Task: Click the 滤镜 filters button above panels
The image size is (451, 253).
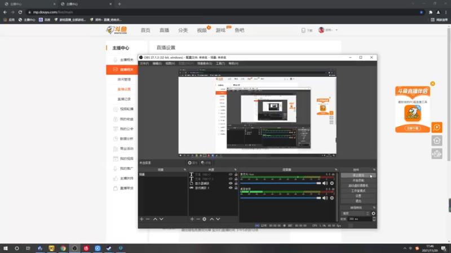Action: [206, 162]
